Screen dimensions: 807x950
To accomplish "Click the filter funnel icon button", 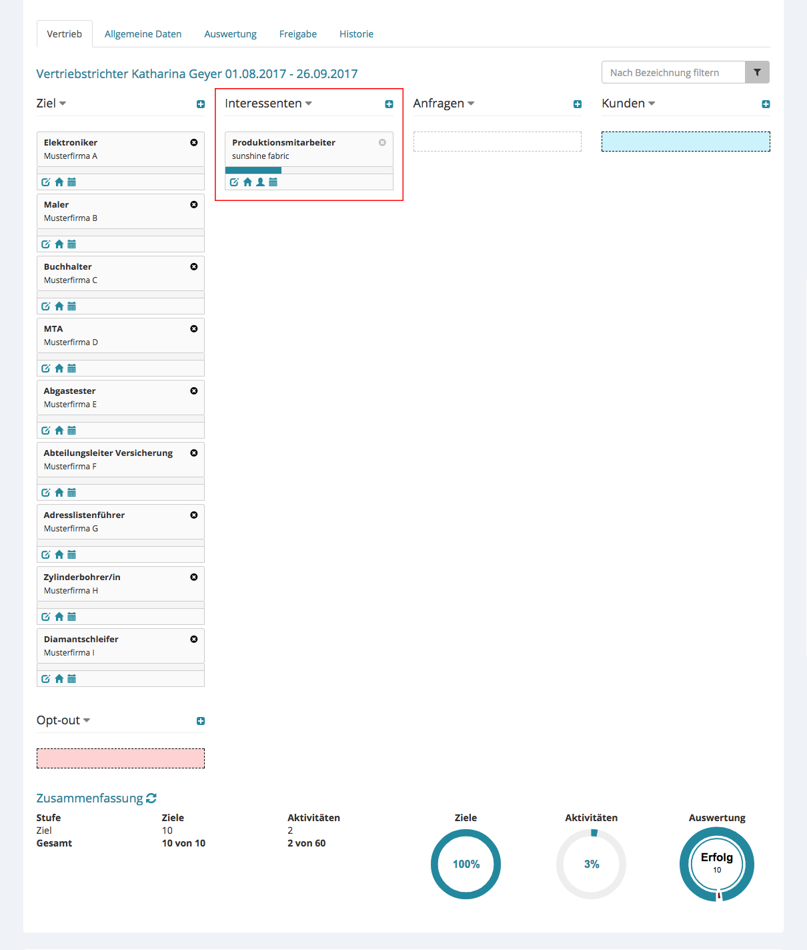I will pos(757,72).
